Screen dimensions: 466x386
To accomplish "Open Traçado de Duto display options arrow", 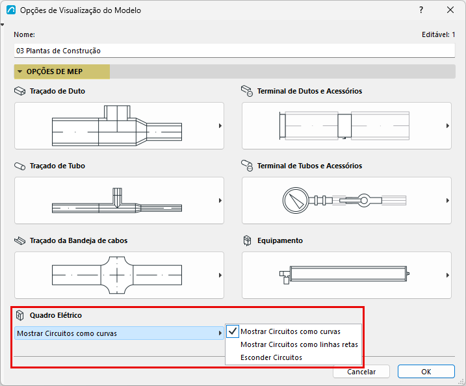I will [220, 125].
